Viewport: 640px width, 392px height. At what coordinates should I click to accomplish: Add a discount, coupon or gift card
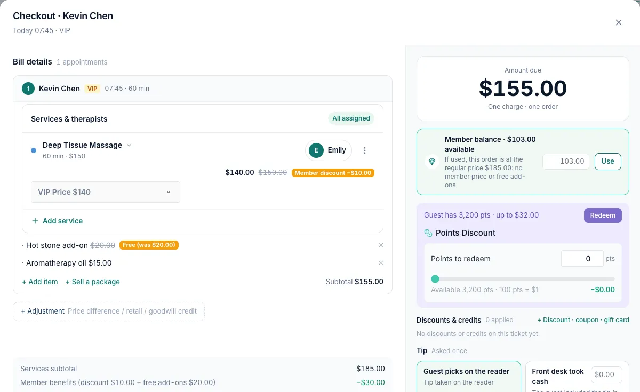tap(583, 320)
